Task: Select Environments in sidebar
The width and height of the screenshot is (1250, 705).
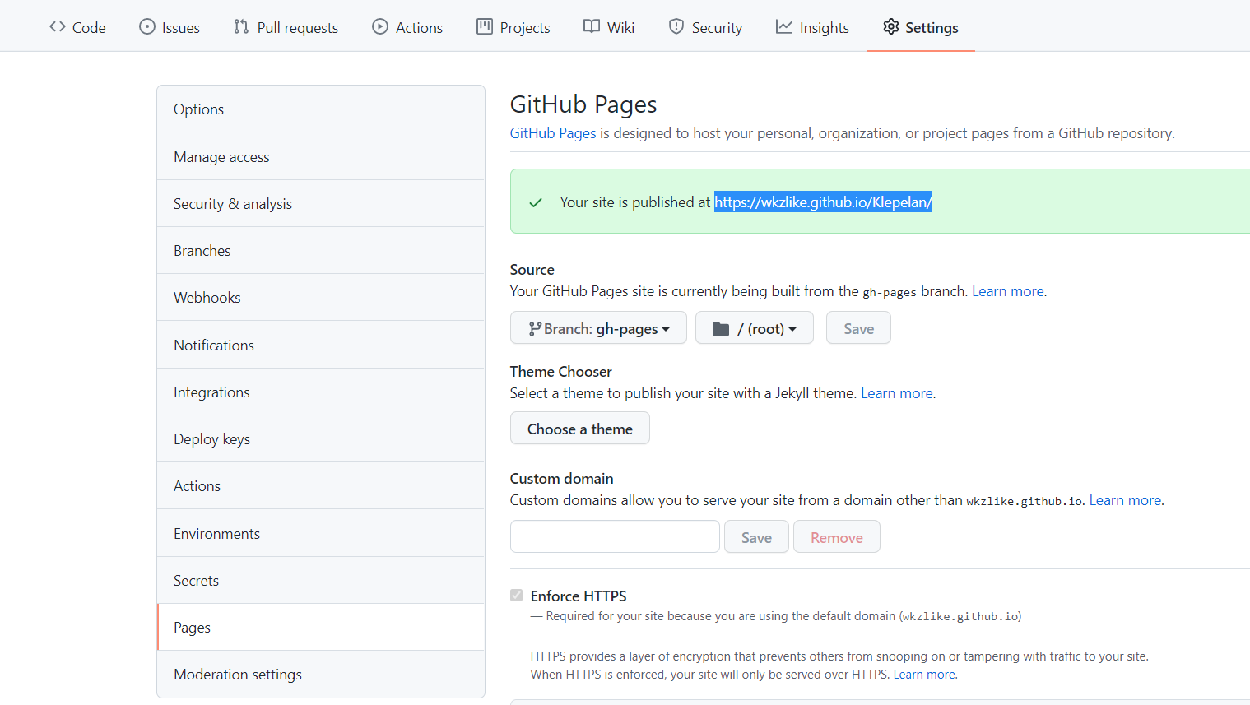Action: (x=321, y=533)
